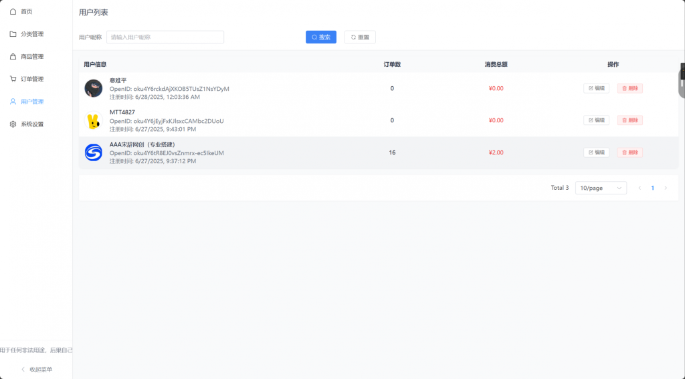Click the gear icon for 系统设置
Image resolution: width=685 pixels, height=379 pixels.
(x=13, y=124)
